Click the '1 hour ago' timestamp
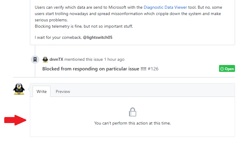This screenshot has height=145, width=248. pyautogui.click(x=114, y=59)
